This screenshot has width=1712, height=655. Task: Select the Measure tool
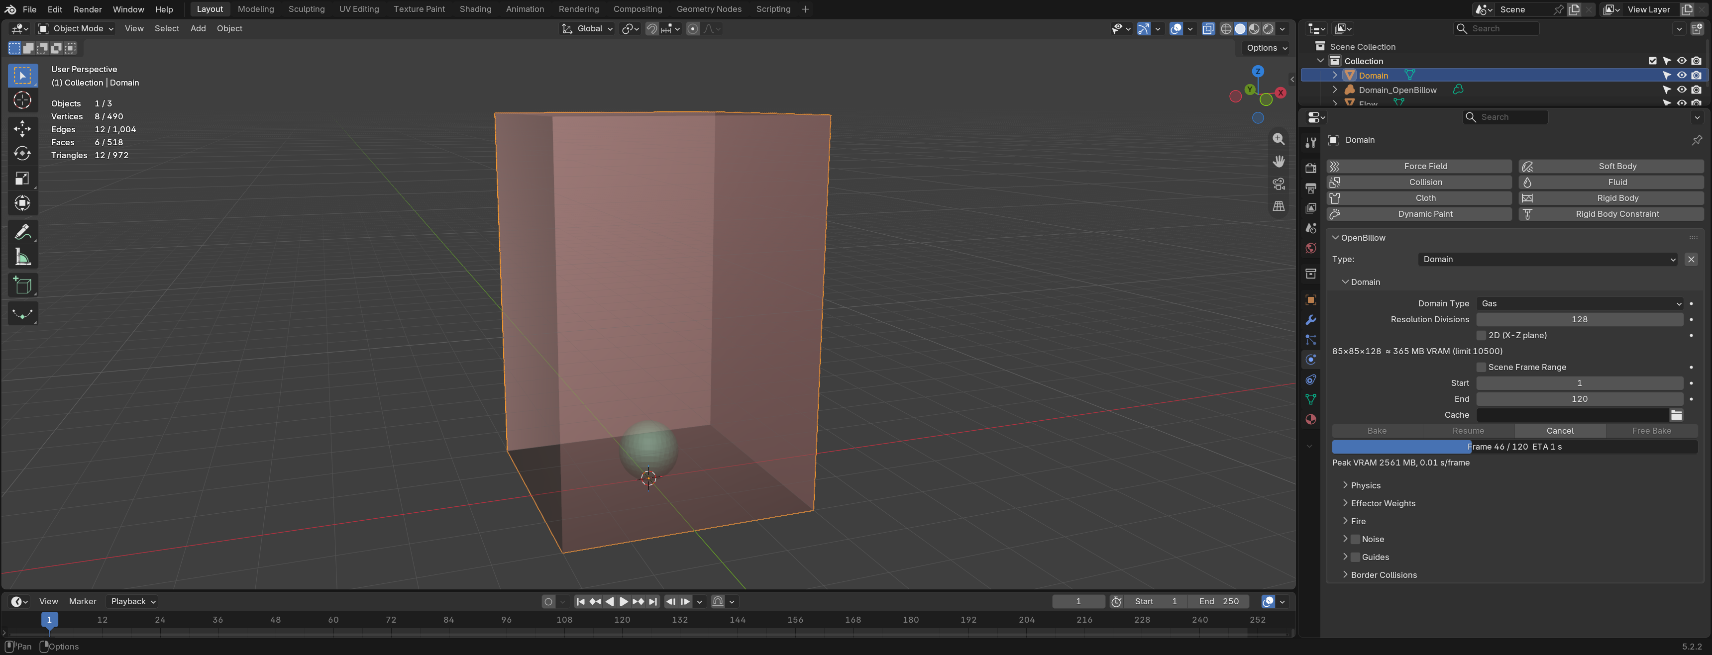(22, 257)
